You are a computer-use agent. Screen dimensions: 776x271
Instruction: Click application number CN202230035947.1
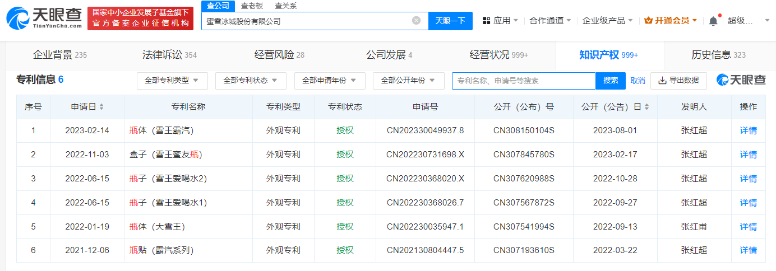[x=426, y=226]
